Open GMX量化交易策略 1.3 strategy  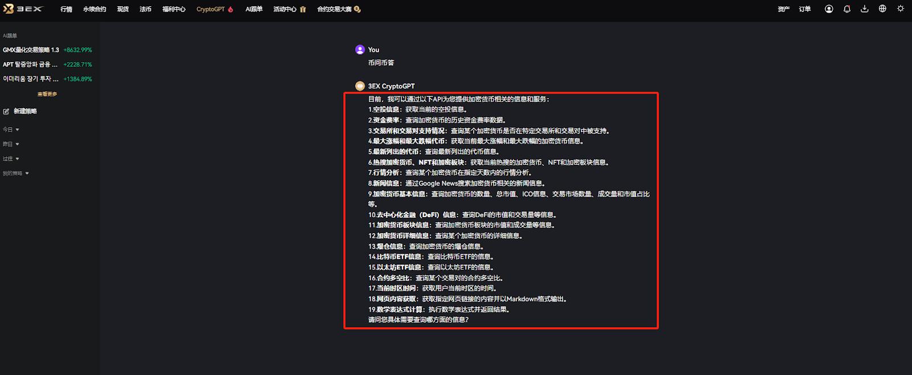[x=31, y=50]
